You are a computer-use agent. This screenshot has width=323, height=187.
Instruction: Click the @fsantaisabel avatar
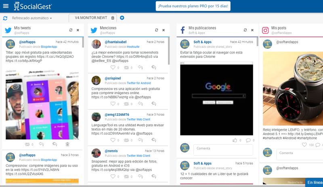(96, 44)
